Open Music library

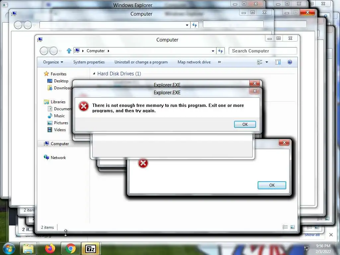56,116
